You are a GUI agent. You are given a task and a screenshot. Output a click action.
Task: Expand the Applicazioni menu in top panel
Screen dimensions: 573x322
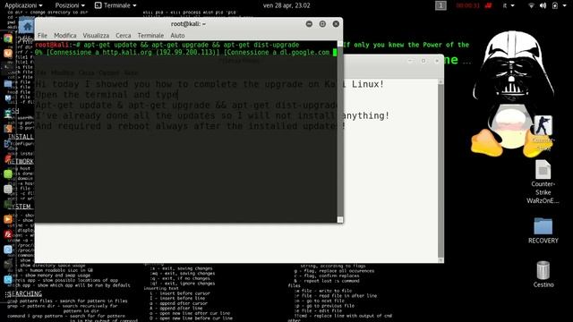point(23,5)
